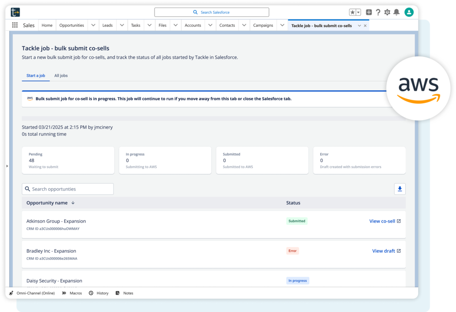
Task: Click the global actions plus icon
Action: (x=369, y=12)
